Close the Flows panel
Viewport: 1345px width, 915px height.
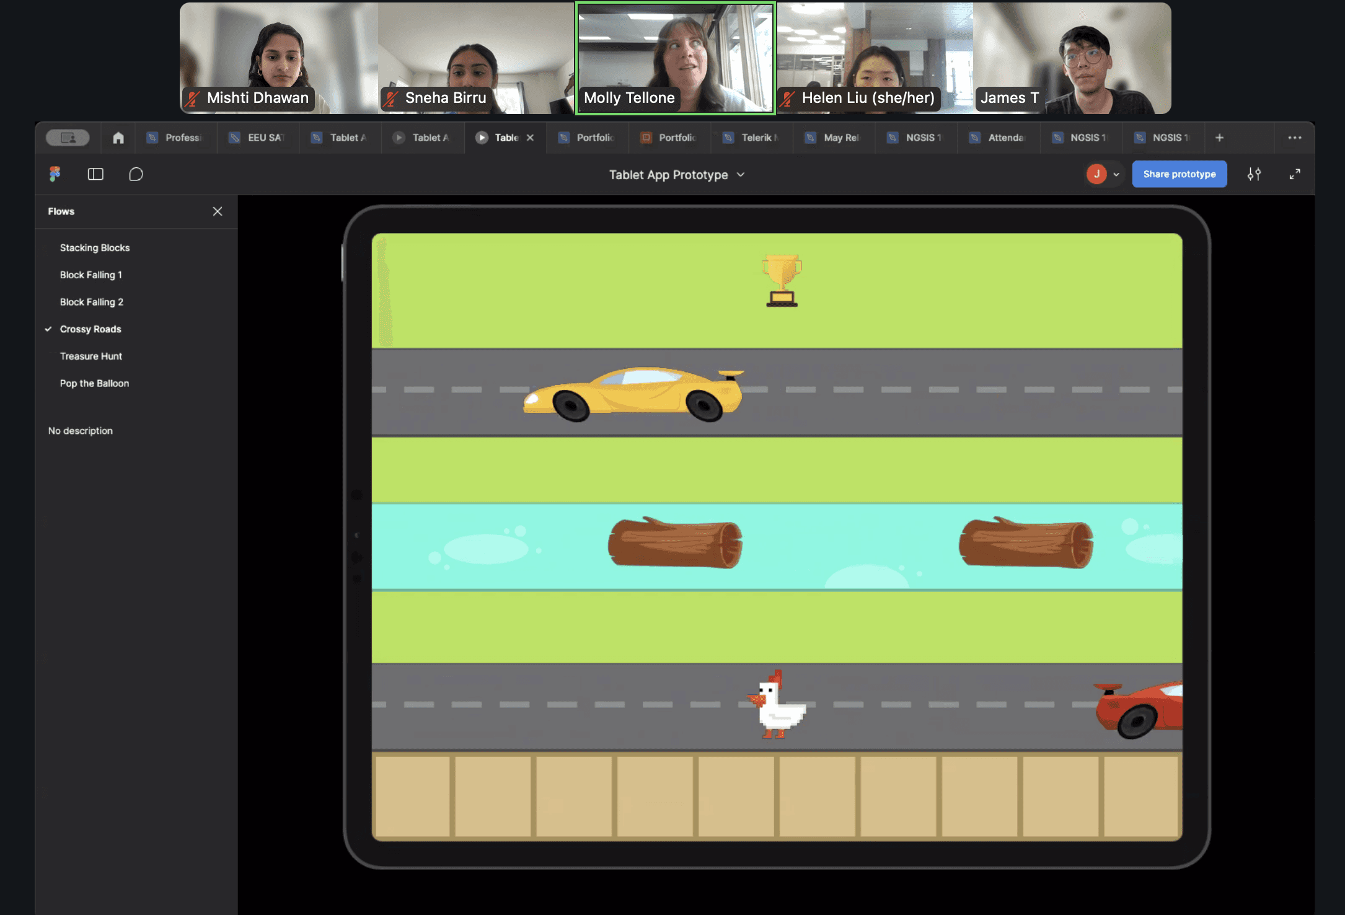[218, 211]
